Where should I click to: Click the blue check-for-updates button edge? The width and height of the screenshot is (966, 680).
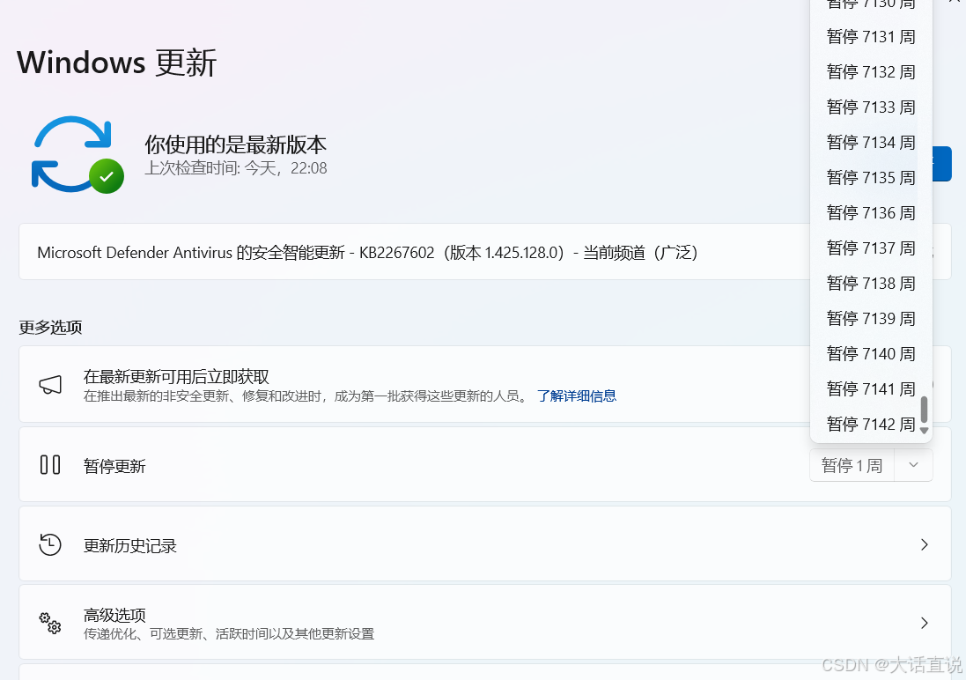click(x=942, y=163)
